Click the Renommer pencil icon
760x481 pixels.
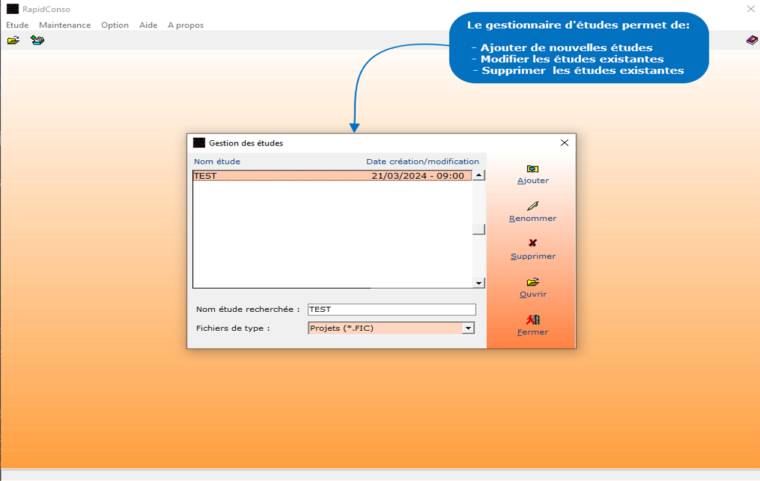533,207
